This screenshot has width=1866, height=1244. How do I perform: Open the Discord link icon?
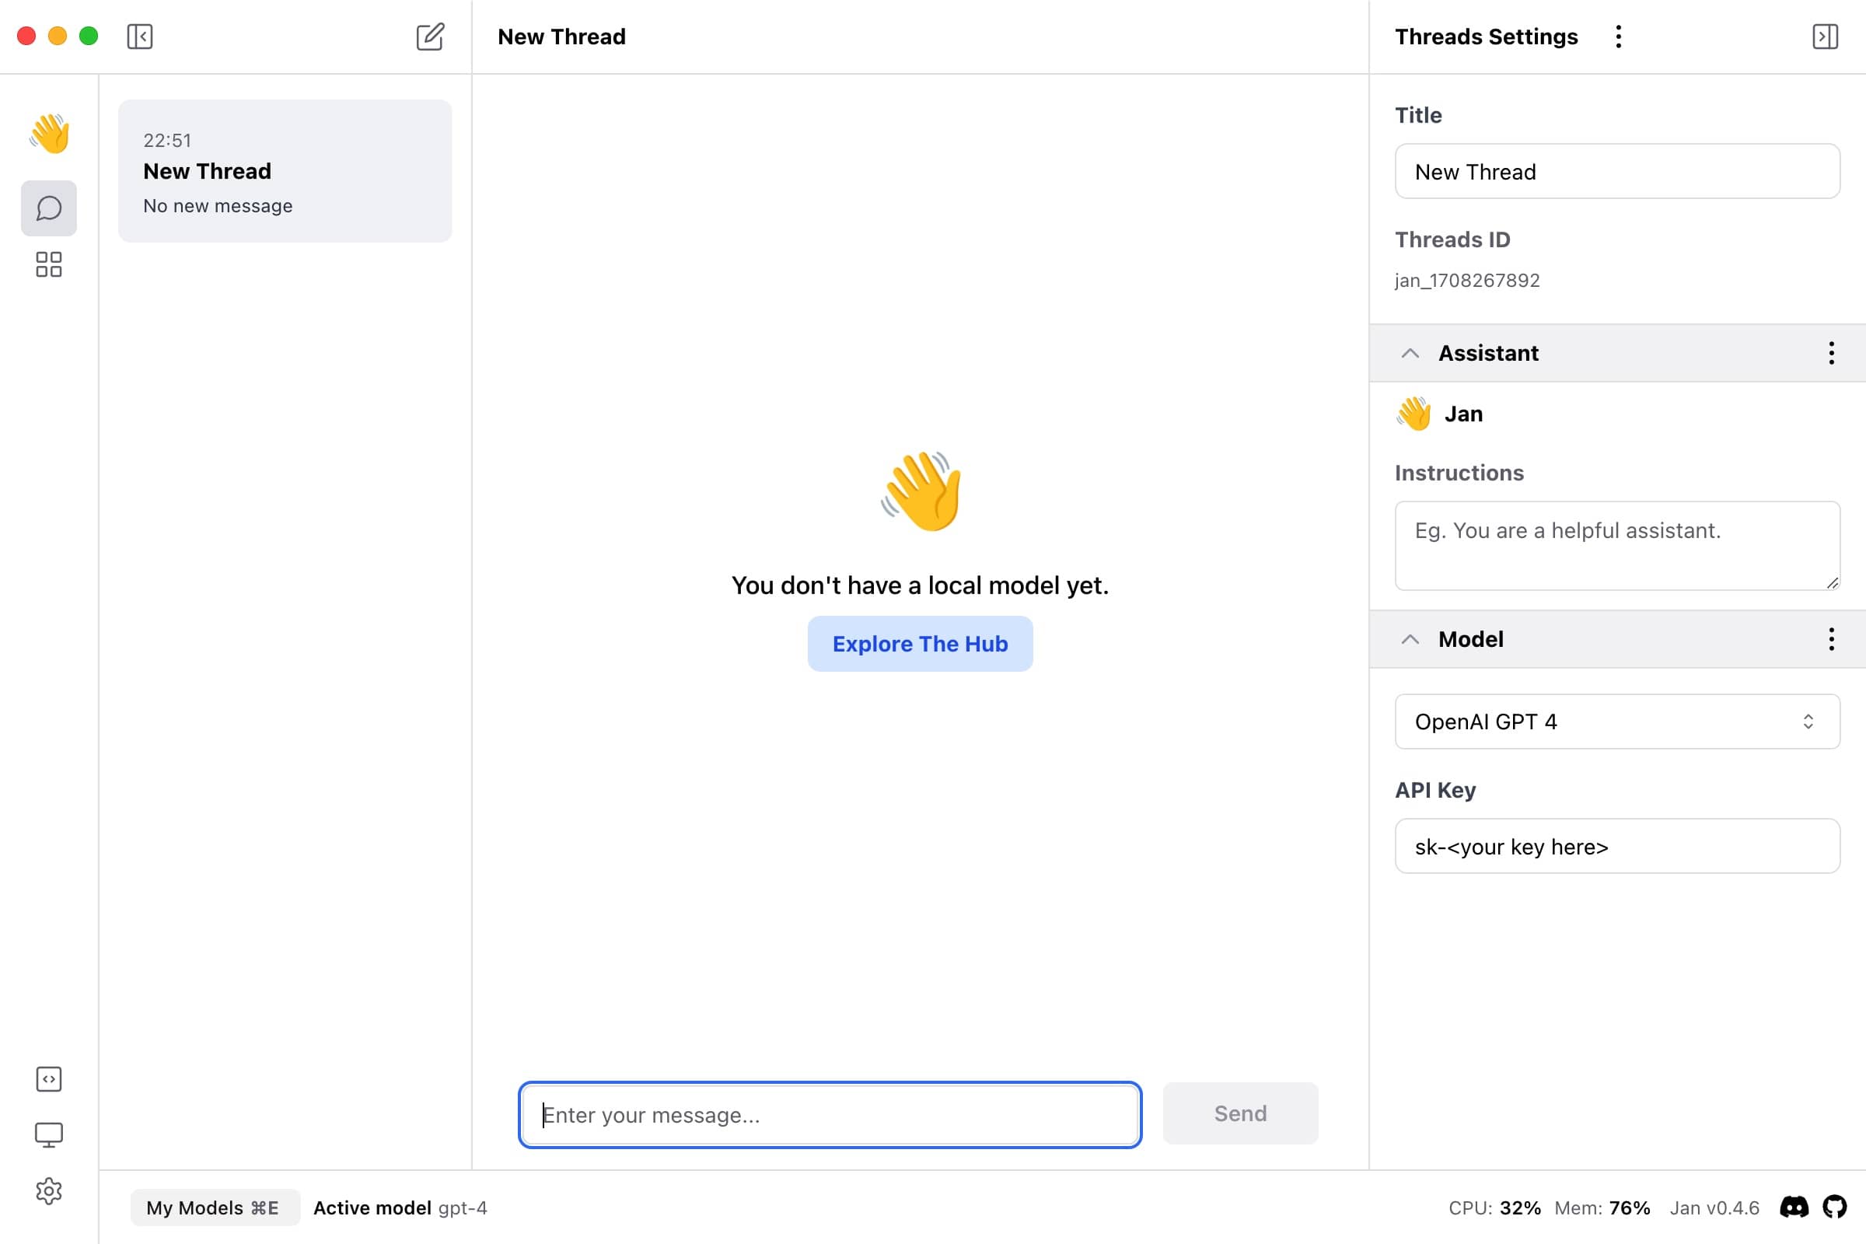point(1794,1207)
